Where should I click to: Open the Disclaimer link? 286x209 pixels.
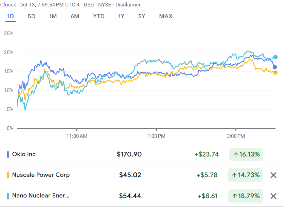click(x=128, y=5)
